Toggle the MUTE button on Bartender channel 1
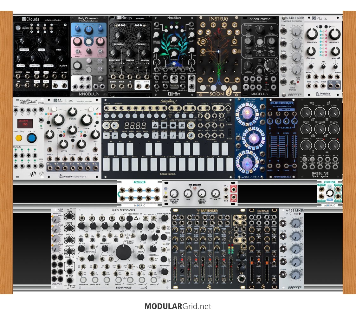The width and height of the screenshot is (356, 313). coord(182,264)
